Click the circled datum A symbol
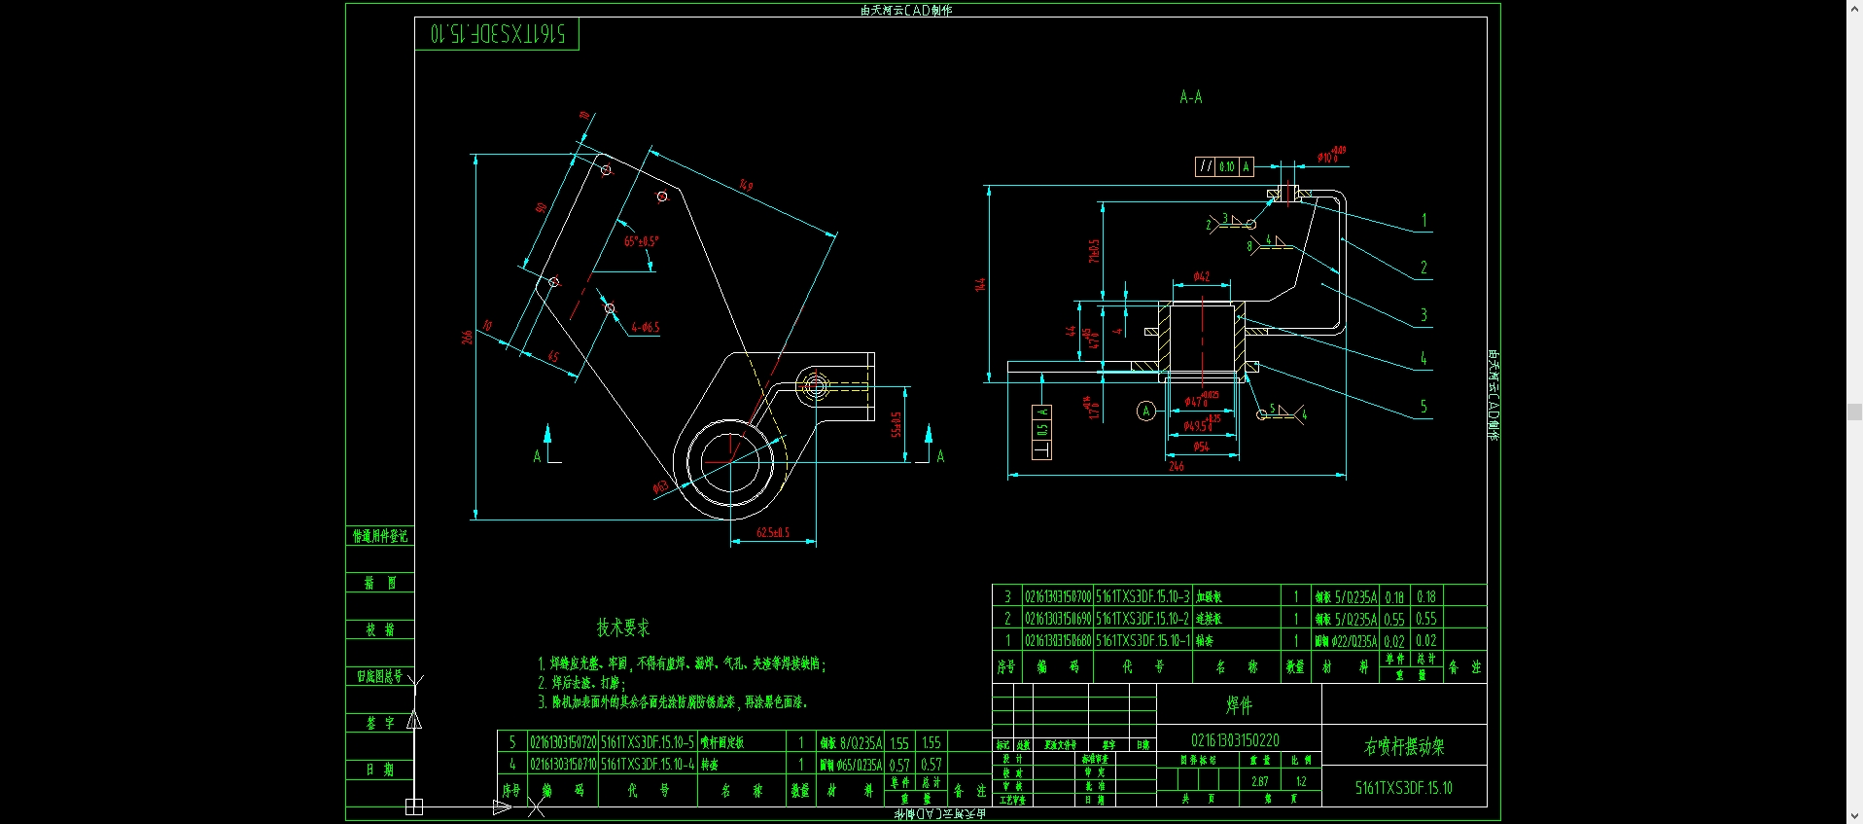1863x824 pixels. pos(1146,412)
